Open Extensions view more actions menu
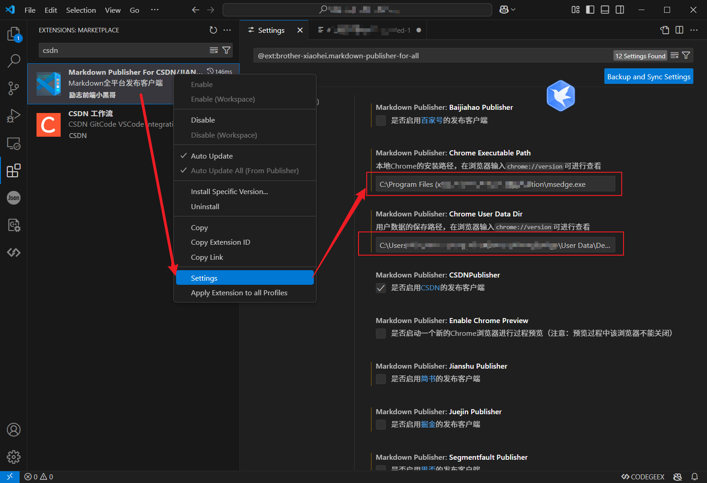 pyautogui.click(x=227, y=30)
